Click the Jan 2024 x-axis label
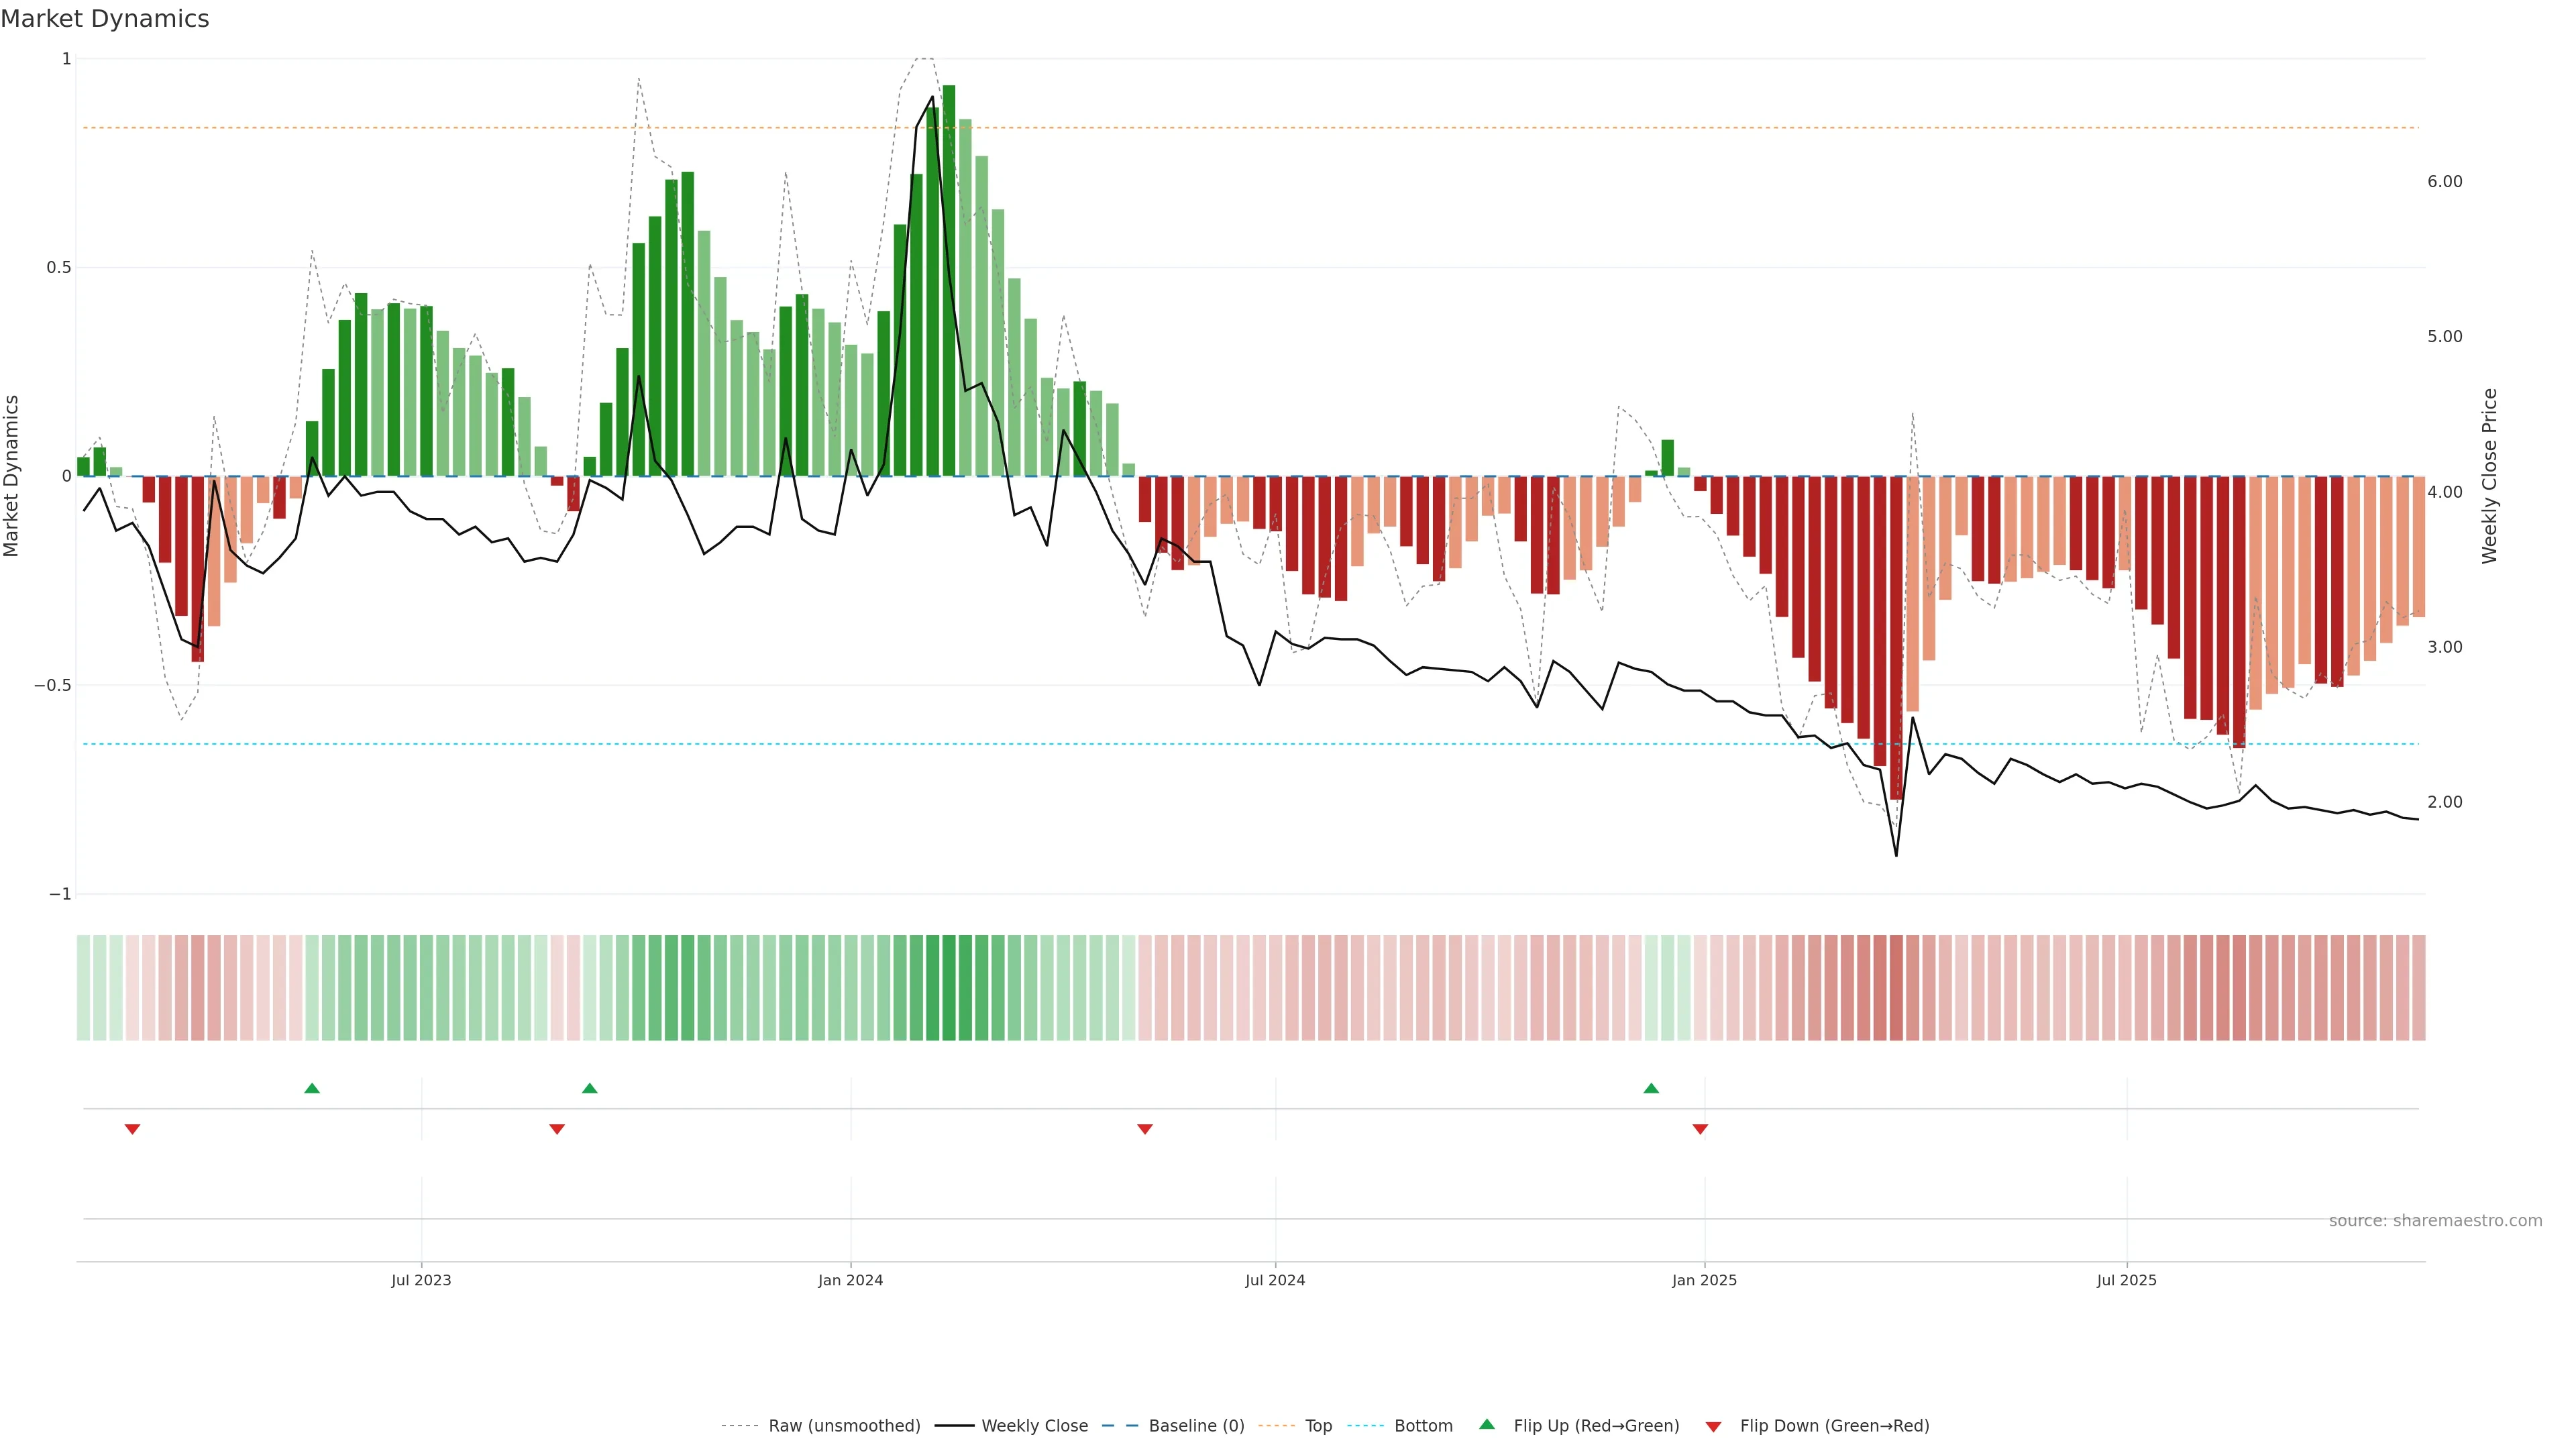Image resolution: width=2576 pixels, height=1449 pixels. click(850, 1280)
